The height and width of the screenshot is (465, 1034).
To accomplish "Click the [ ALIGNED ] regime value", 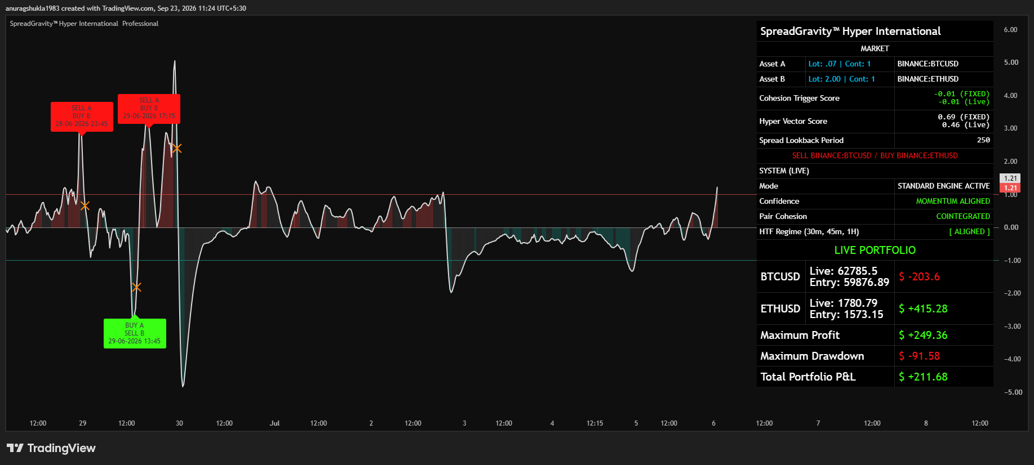I will click(969, 232).
